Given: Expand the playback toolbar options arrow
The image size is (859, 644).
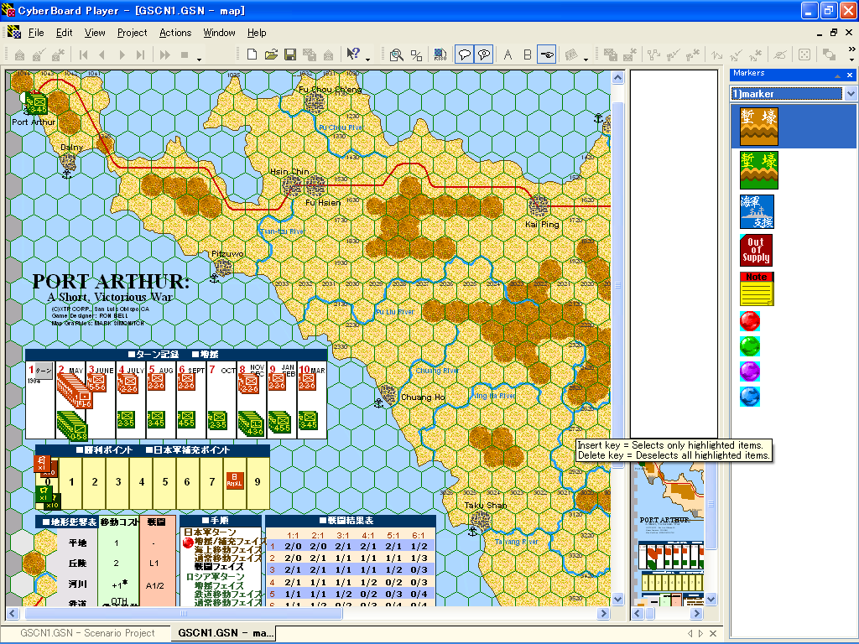Looking at the screenshot, I should (x=200, y=60).
